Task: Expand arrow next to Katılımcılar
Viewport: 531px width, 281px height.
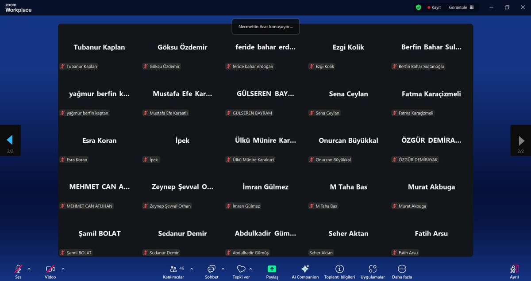Action: tap(192, 269)
